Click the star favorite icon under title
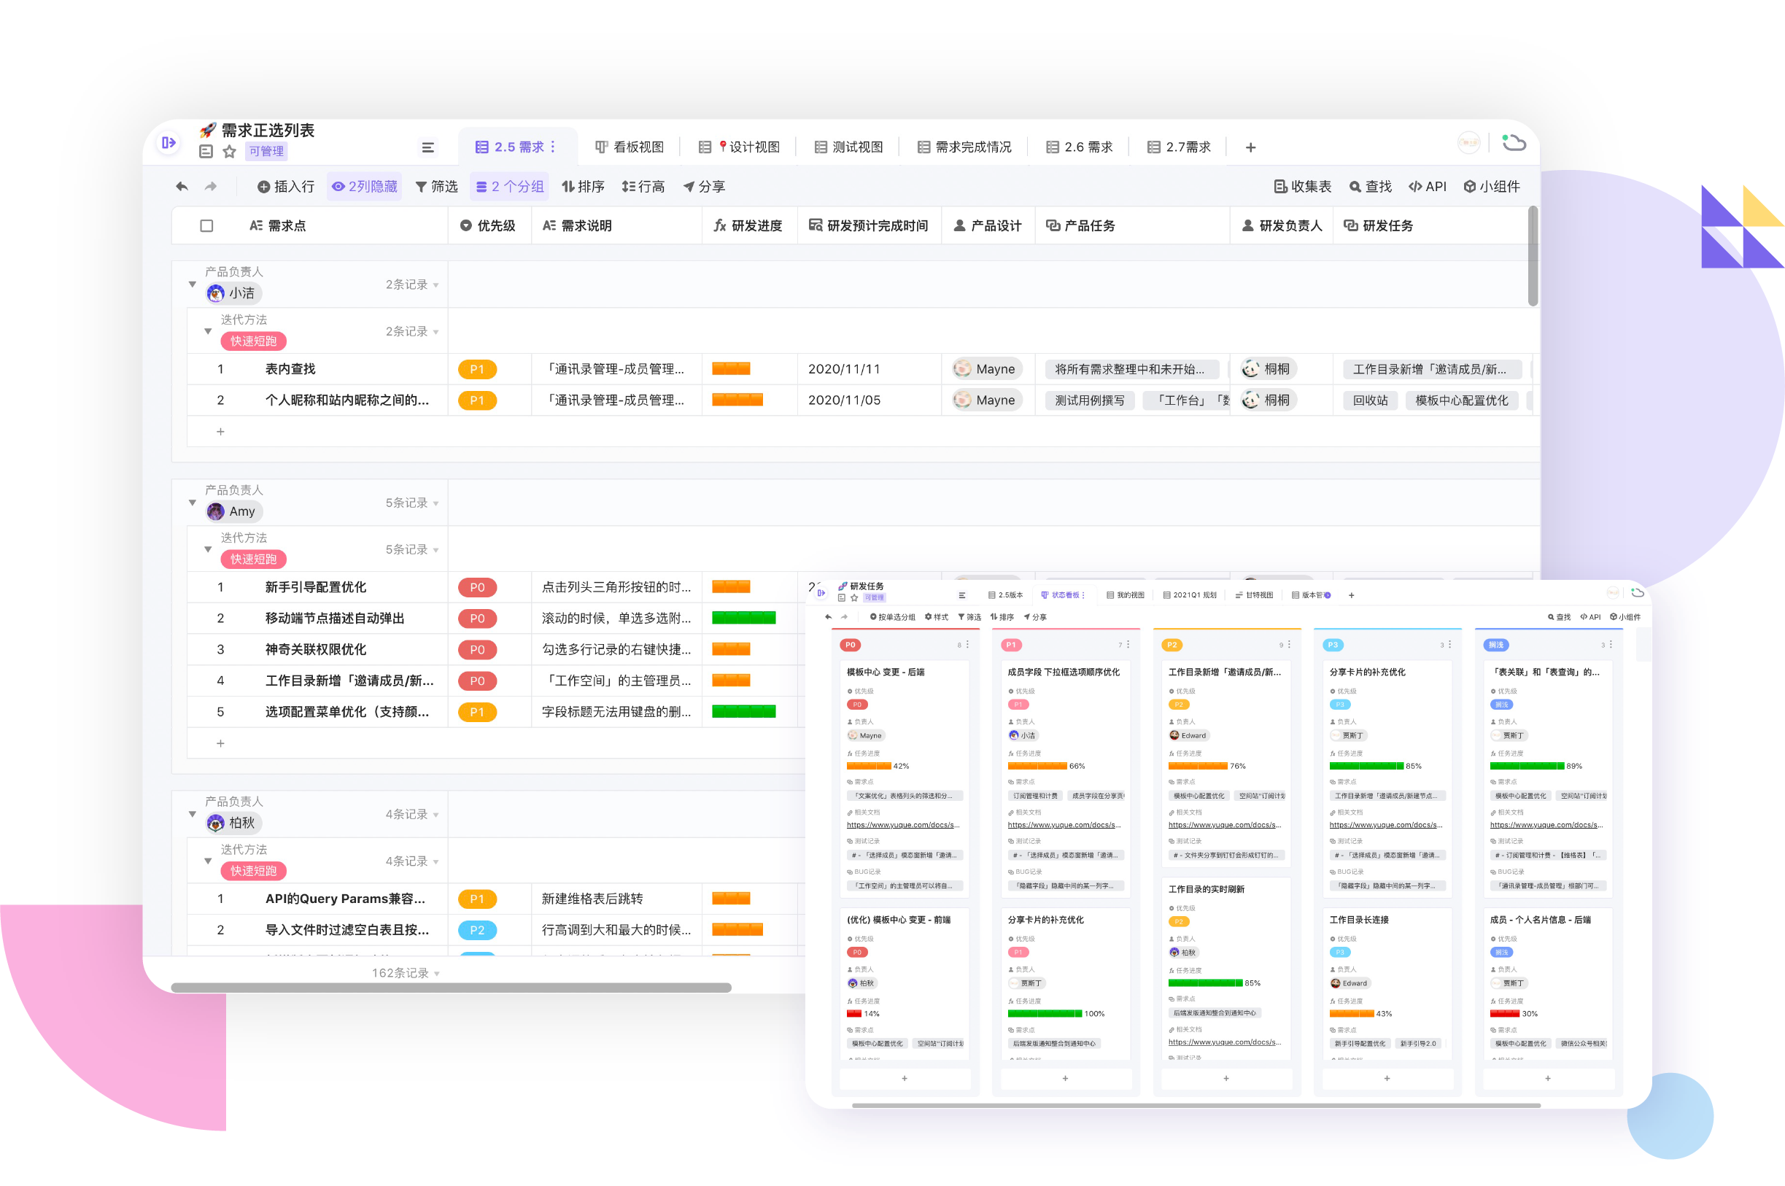Image resolution: width=1785 pixels, height=1186 pixels. pos(229,152)
